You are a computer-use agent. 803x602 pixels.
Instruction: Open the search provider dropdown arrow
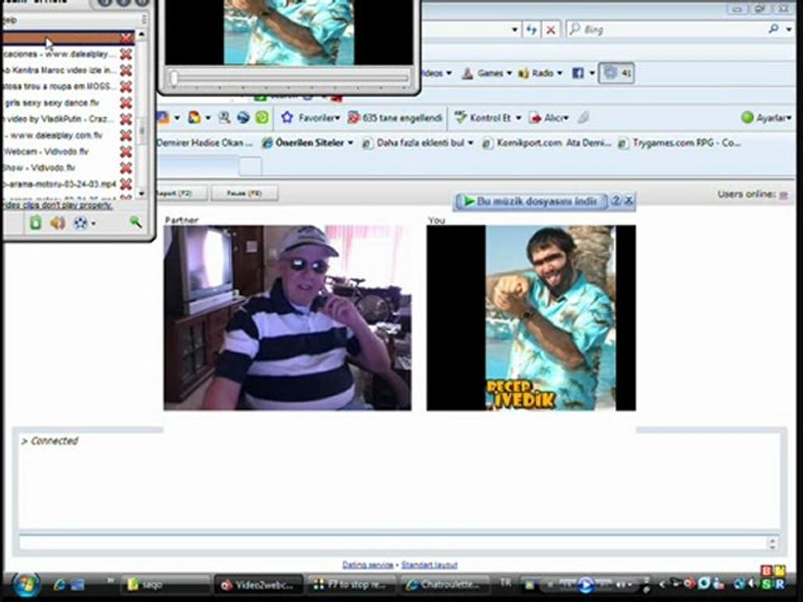pyautogui.click(x=789, y=30)
